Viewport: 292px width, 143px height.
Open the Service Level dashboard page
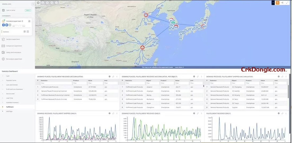pyautogui.click(x=11, y=94)
